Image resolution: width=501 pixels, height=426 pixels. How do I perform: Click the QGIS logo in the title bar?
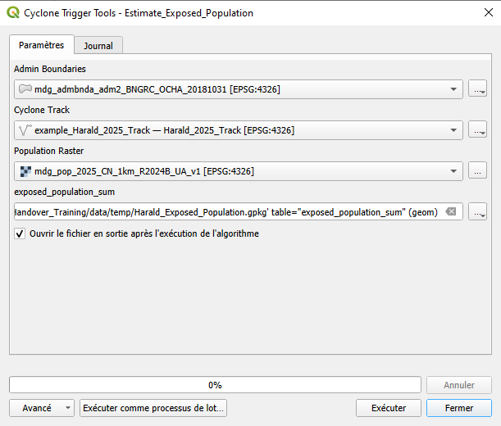(11, 13)
